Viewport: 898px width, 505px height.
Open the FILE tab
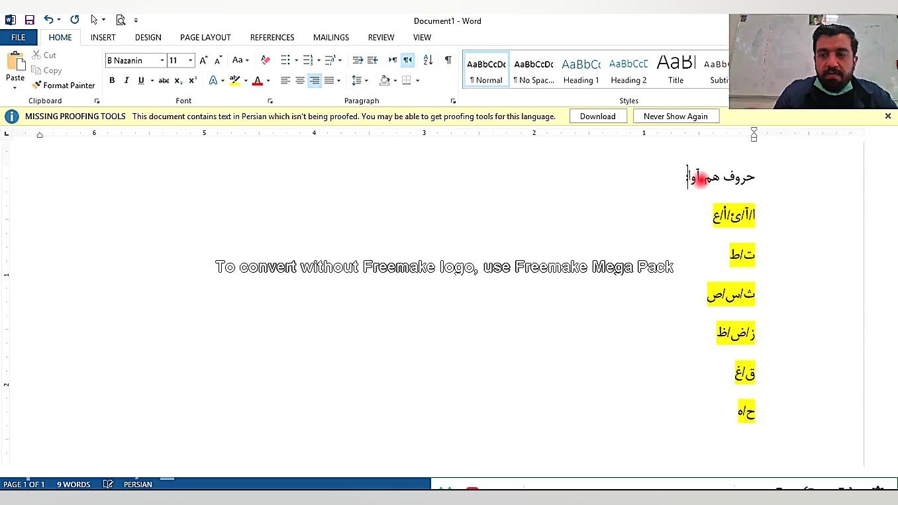coord(18,37)
